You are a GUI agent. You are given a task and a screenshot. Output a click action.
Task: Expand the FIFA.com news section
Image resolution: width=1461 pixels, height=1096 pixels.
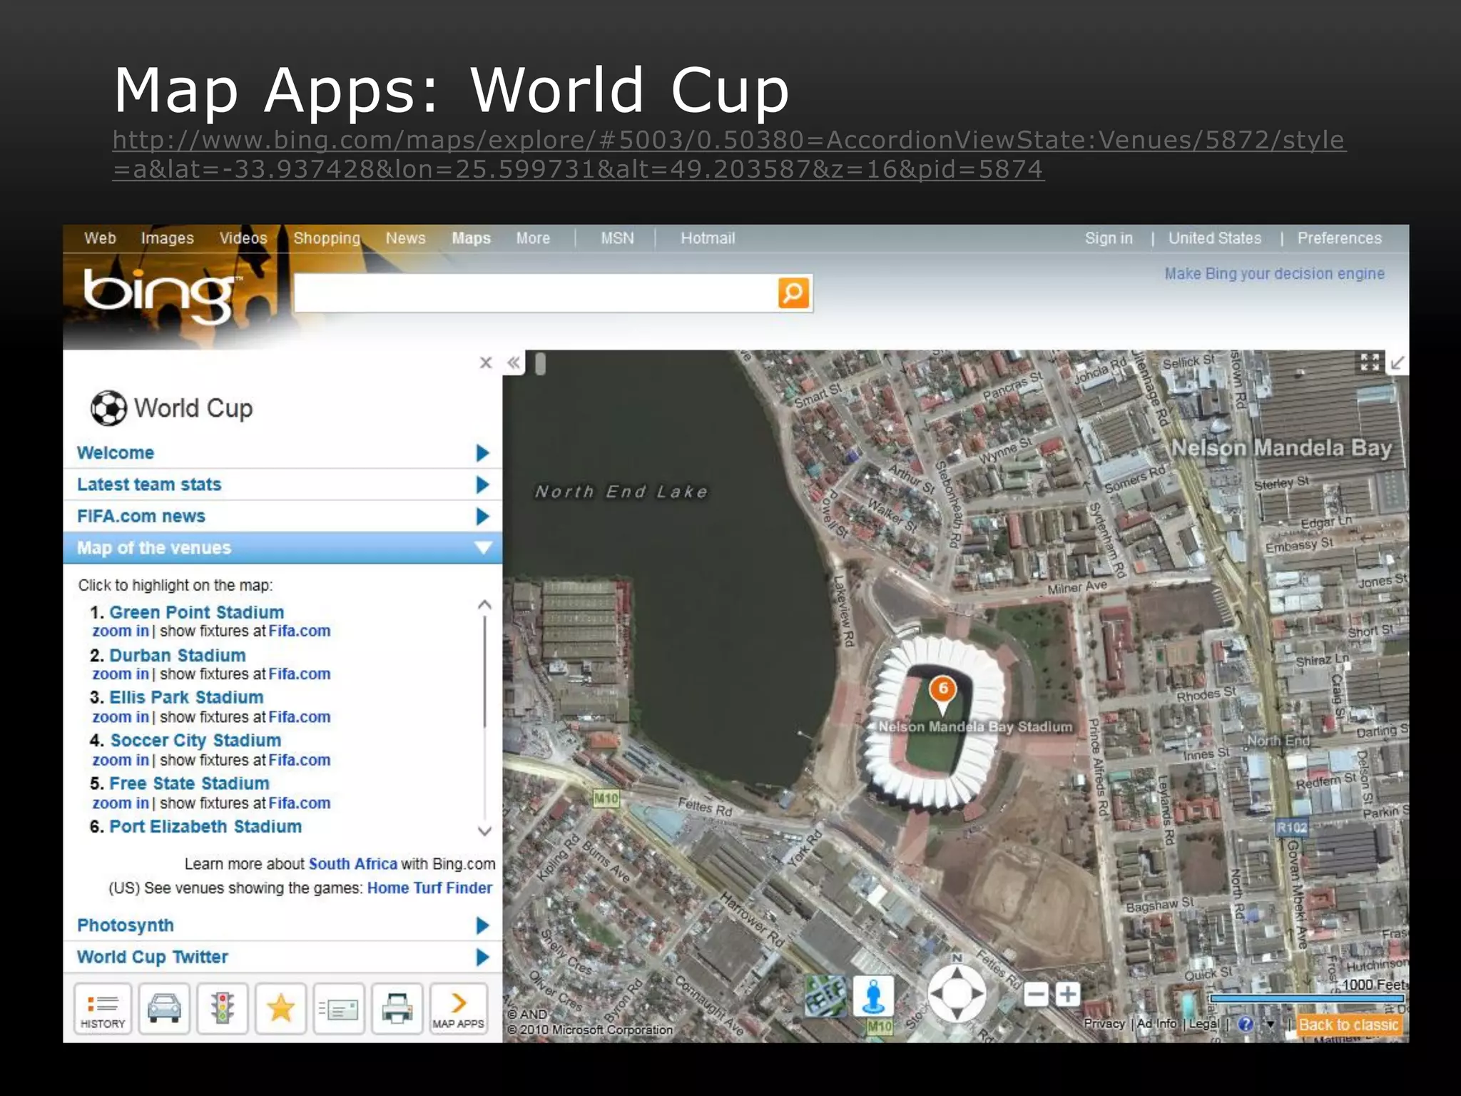(282, 516)
